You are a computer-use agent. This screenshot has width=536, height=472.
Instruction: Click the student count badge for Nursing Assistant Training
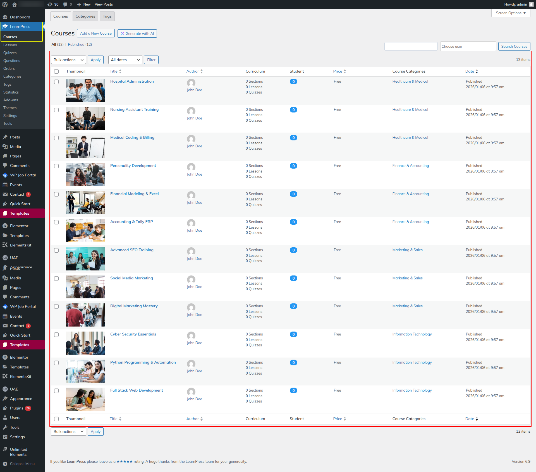click(293, 110)
